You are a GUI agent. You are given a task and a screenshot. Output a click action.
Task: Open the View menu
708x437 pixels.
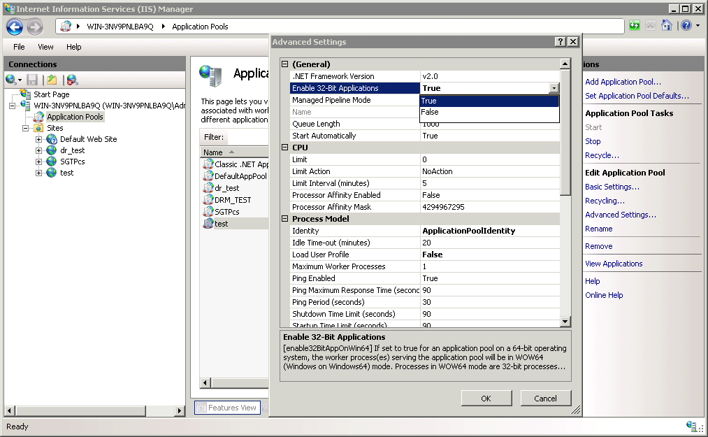coord(45,47)
